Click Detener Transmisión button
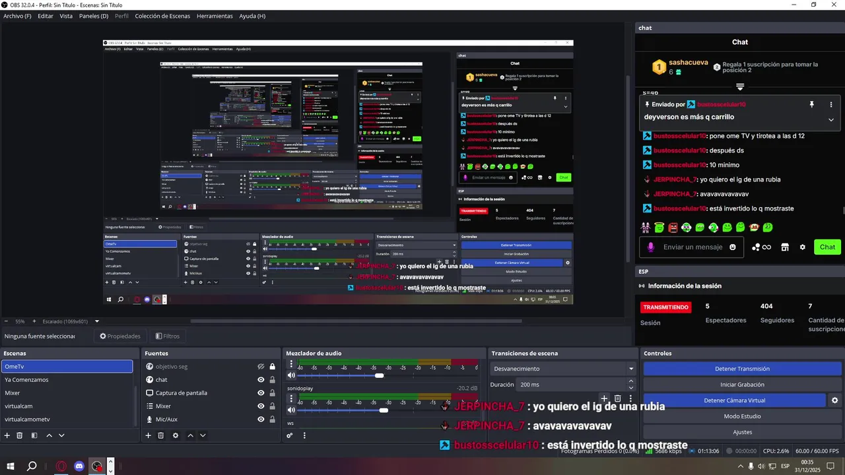This screenshot has height=475, width=845. [742, 369]
